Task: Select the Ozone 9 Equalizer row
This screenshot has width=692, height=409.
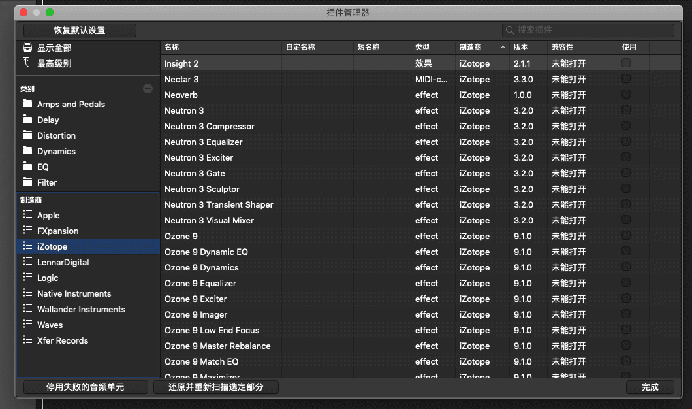Action: click(x=420, y=283)
